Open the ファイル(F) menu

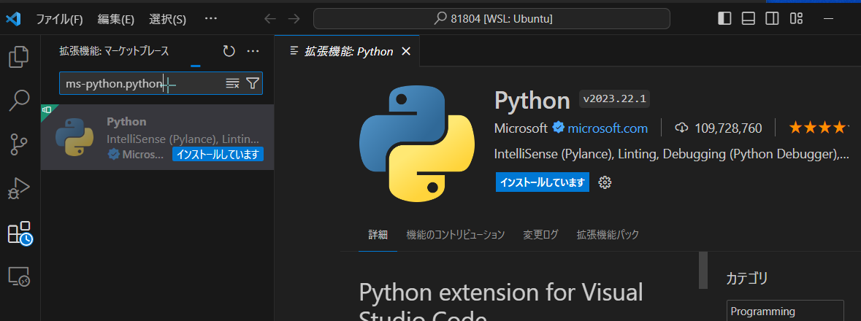point(59,19)
